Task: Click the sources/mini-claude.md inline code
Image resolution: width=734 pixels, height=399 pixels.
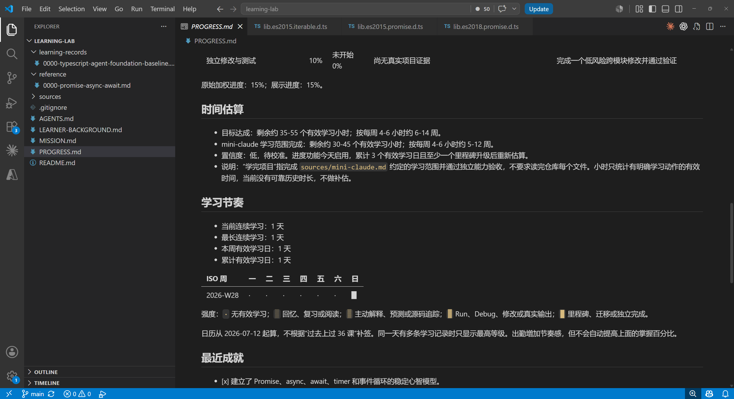Action: coord(343,167)
